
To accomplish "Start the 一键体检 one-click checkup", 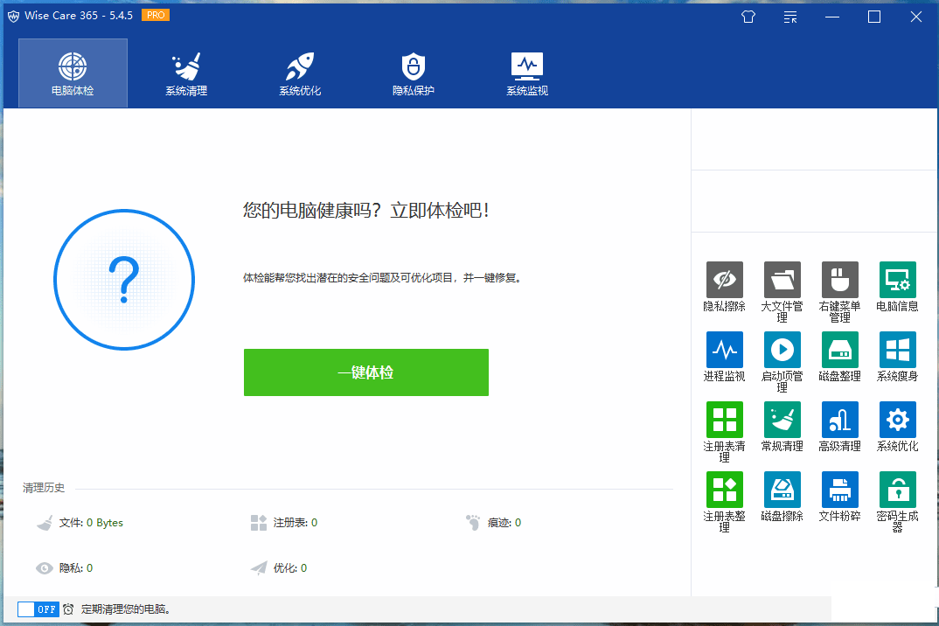I will coord(366,372).
